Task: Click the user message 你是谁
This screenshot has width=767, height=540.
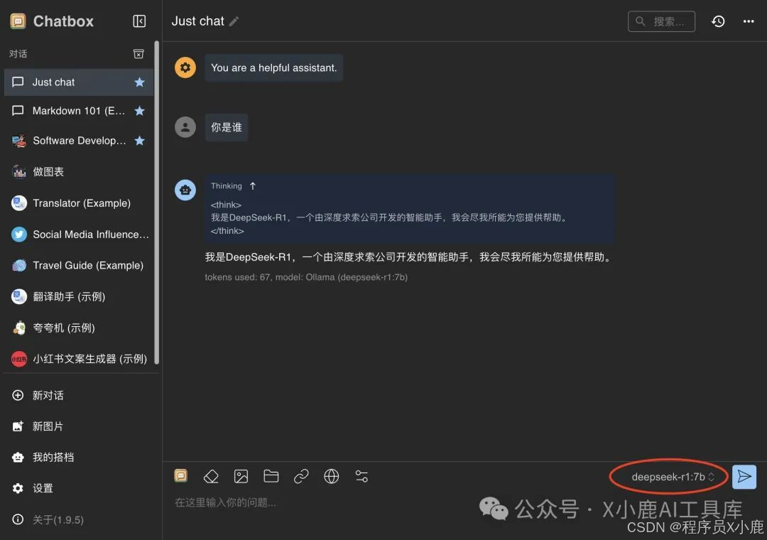Action: click(227, 127)
